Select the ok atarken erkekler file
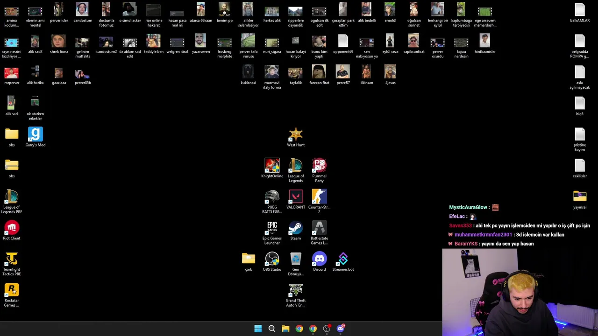Image resolution: width=598 pixels, height=336 pixels. pos(36,108)
